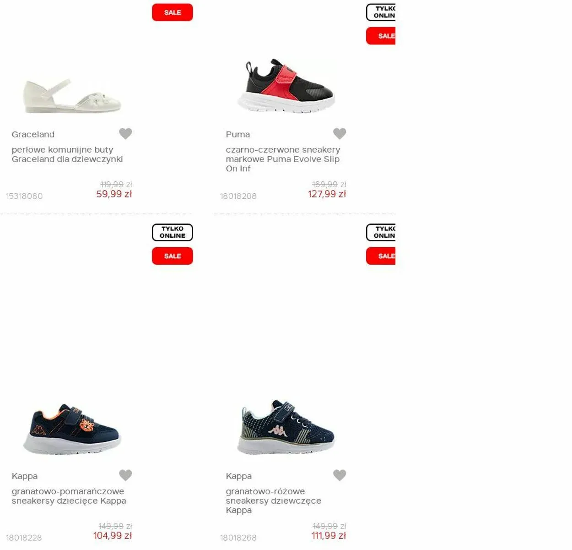Viewport: 572px width, 550px height.
Task: Open navy-pink Kappa sneaker image
Action: click(x=286, y=427)
